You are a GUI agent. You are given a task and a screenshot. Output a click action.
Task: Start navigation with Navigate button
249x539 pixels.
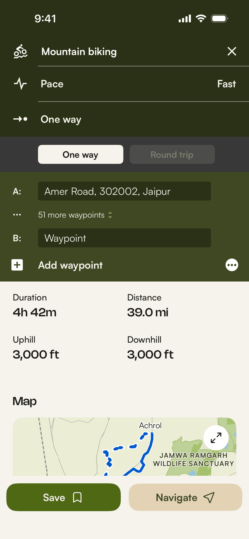point(186,497)
